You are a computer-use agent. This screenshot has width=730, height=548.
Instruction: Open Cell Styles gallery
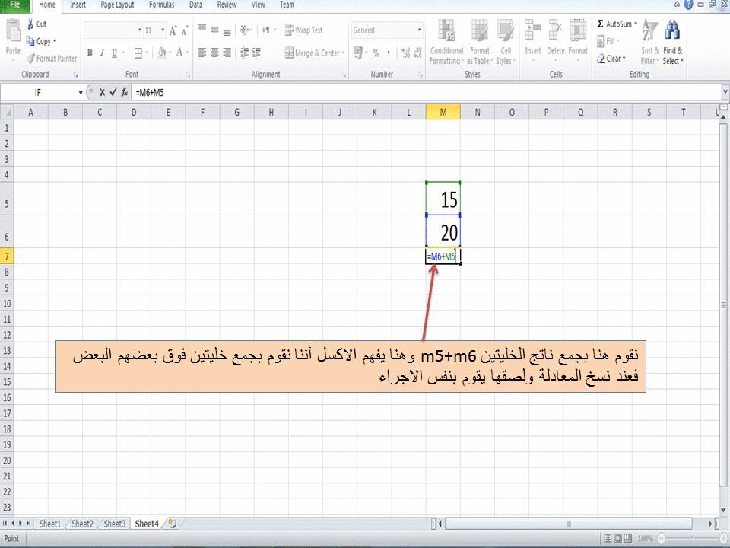505,42
